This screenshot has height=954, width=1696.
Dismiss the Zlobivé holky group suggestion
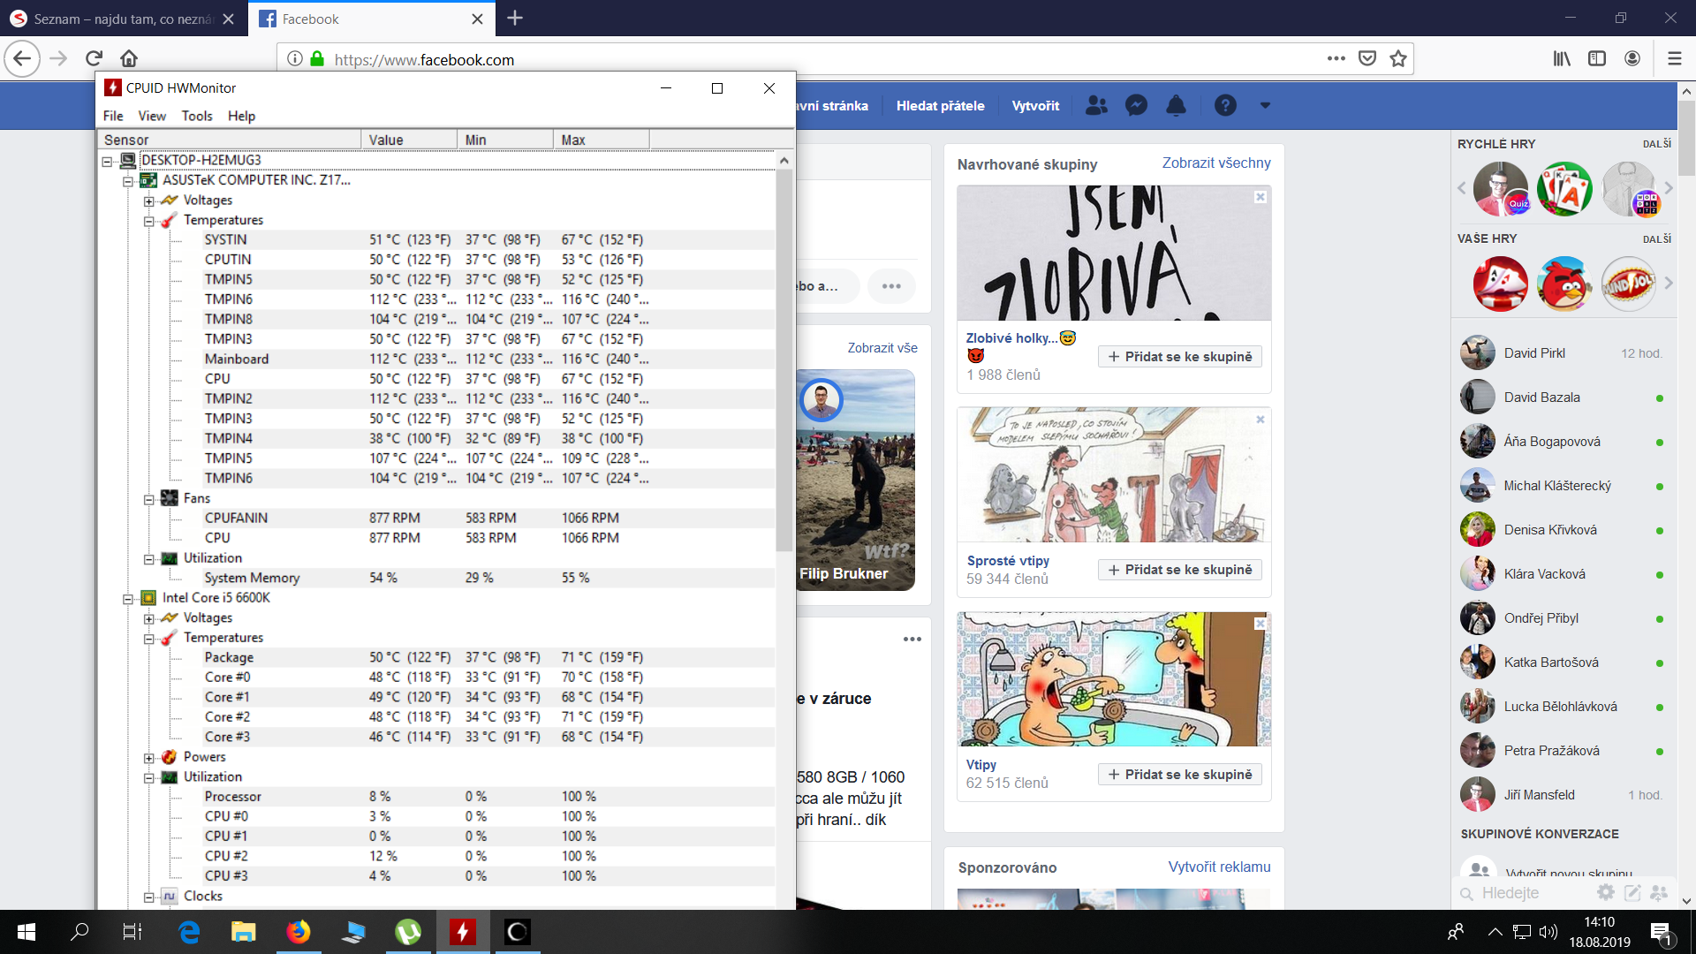(1261, 197)
